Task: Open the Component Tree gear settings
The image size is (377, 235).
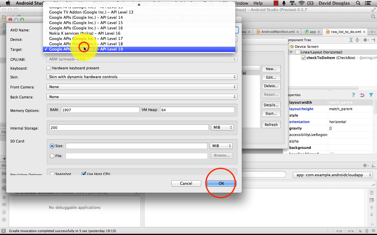Action: click(x=366, y=40)
